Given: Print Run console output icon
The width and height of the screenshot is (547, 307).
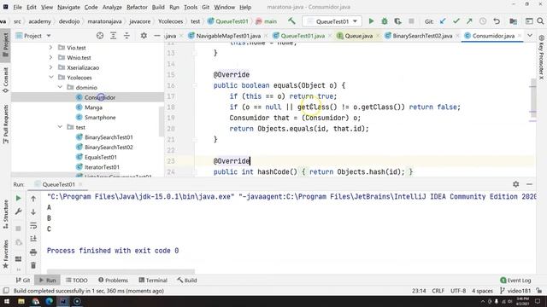Looking at the screenshot, I should coord(33,252).
